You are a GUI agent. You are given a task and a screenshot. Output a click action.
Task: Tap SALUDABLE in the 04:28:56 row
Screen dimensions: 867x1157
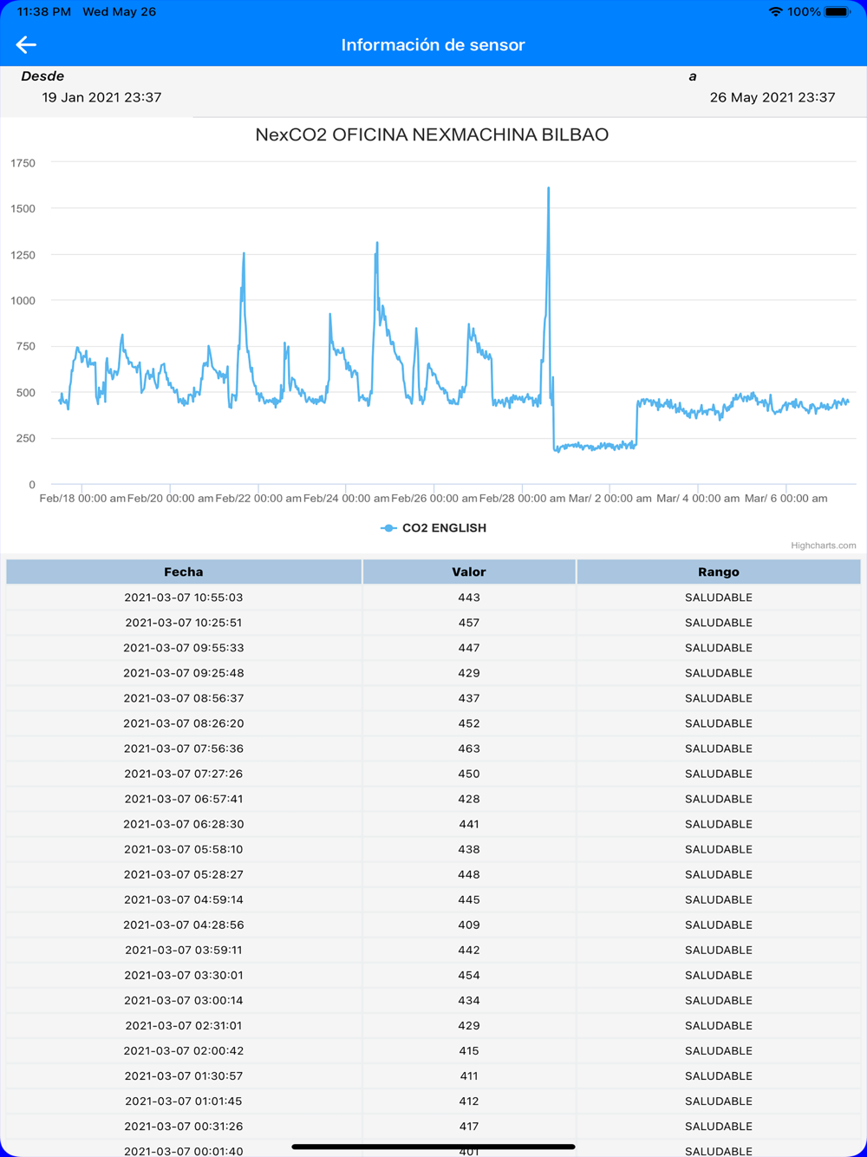point(719,925)
